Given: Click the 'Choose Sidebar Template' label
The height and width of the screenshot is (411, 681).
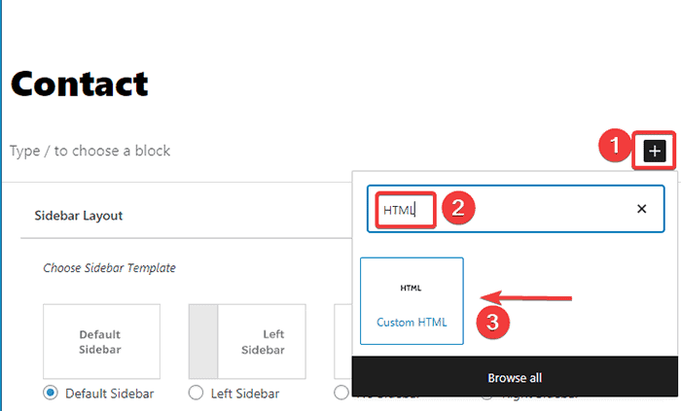Looking at the screenshot, I should coord(110,267).
